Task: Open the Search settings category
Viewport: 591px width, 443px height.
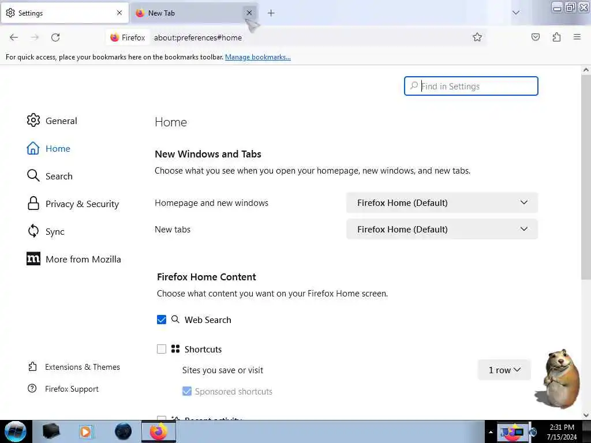Action: point(50,176)
